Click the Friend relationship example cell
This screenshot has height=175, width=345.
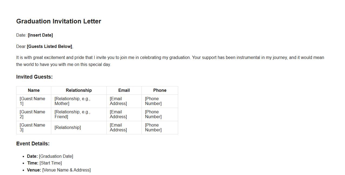pos(72,114)
